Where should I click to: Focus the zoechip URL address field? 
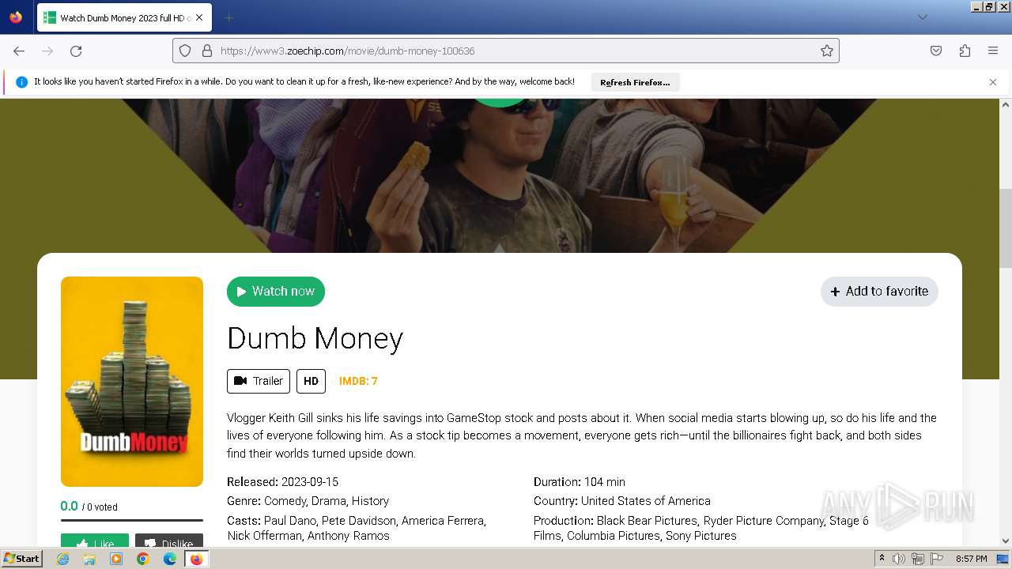tap(506, 51)
